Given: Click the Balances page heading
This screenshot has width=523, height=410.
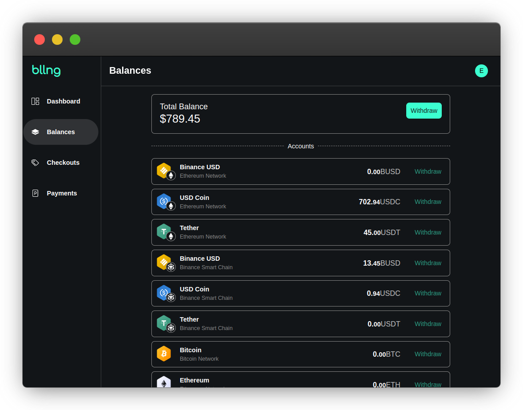Looking at the screenshot, I should click(x=130, y=71).
